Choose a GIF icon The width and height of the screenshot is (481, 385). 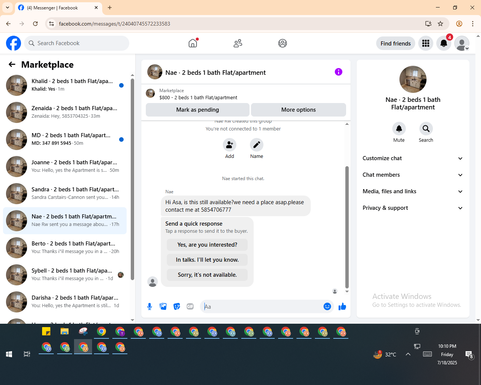190,306
